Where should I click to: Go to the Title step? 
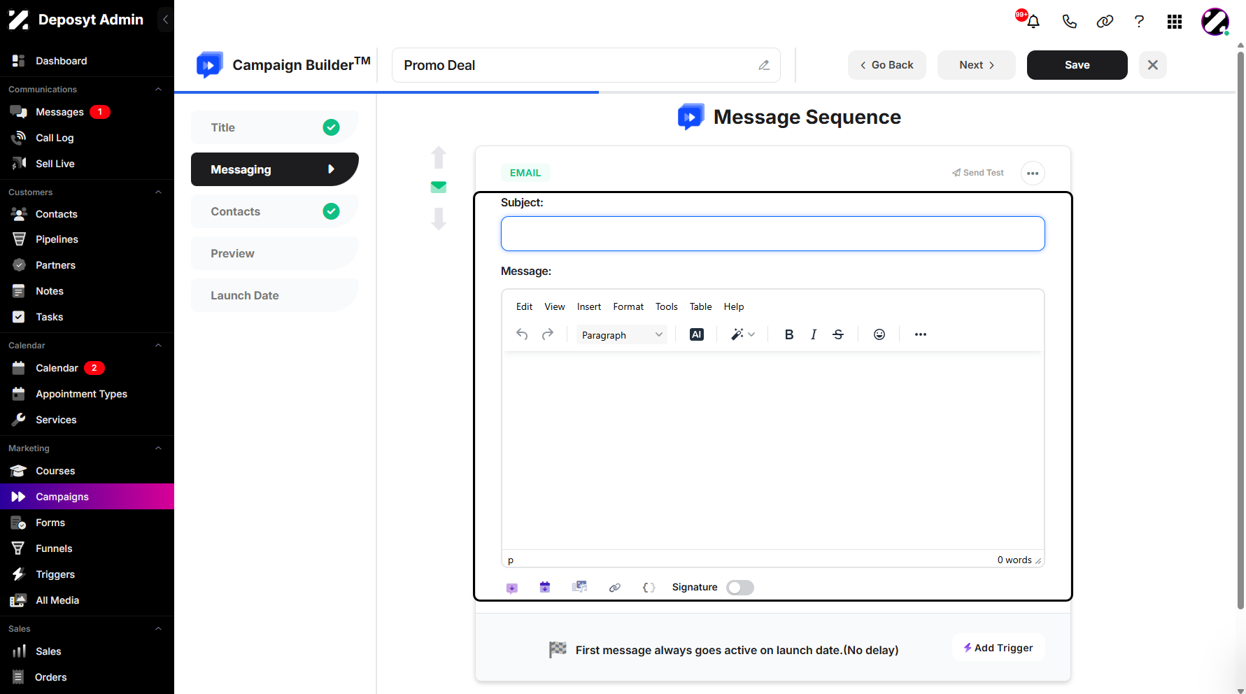(x=275, y=127)
